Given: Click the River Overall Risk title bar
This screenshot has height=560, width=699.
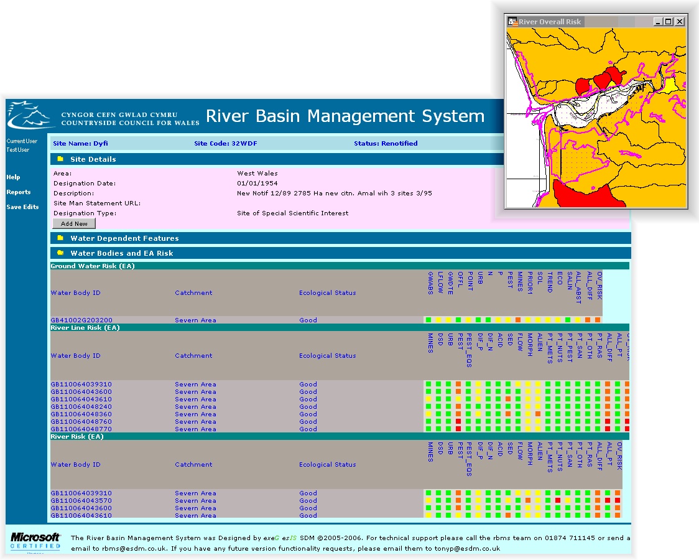Looking at the screenshot, I should (596, 21).
